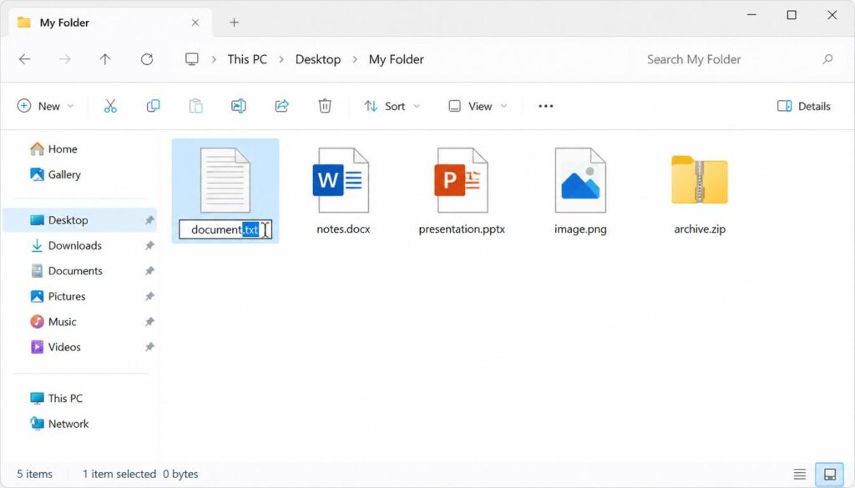Unpin Downloads using its pin icon

(x=149, y=245)
